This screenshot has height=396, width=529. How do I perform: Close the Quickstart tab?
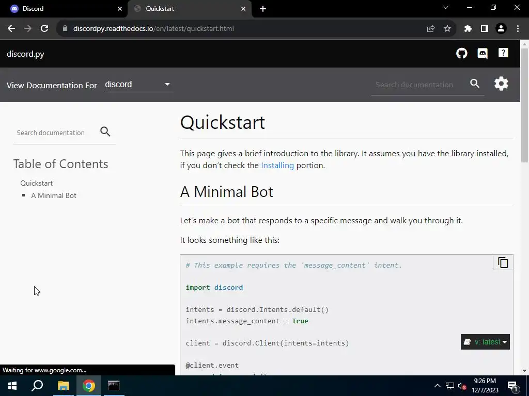pyautogui.click(x=243, y=9)
